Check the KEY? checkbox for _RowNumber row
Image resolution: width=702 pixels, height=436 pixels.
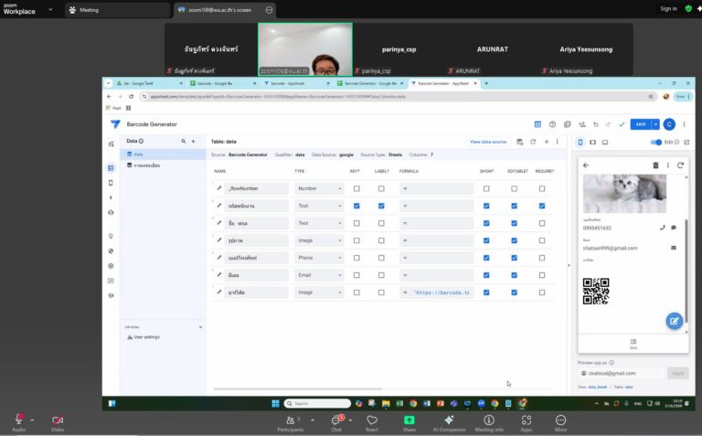pyautogui.click(x=356, y=189)
